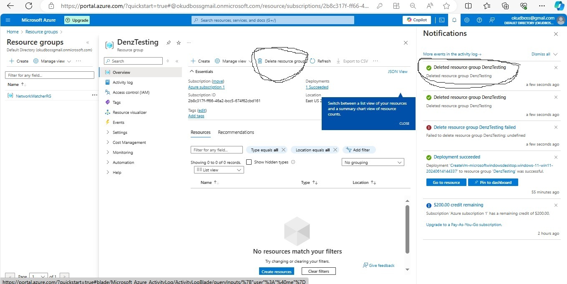Image resolution: width=567 pixels, height=284 pixels.
Task: Favorite DenzTesting with the star icon
Action: coord(179,43)
